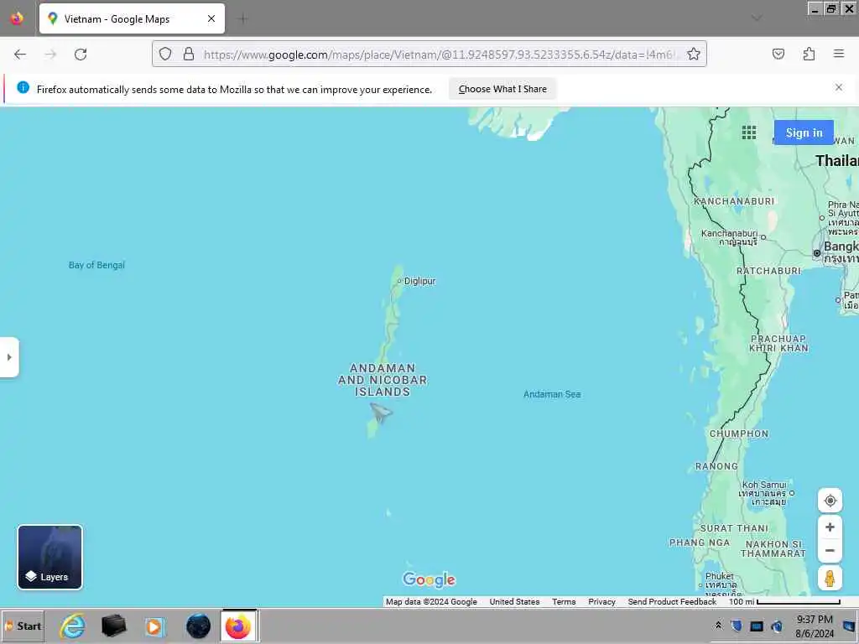Toggle the 100 mi map scale units
The image size is (859, 644).
click(784, 601)
